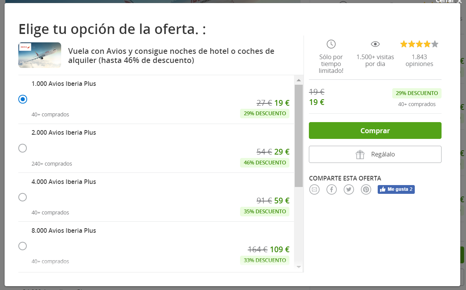Share offer on Twitter icon
This screenshot has width=466, height=290.
(349, 189)
